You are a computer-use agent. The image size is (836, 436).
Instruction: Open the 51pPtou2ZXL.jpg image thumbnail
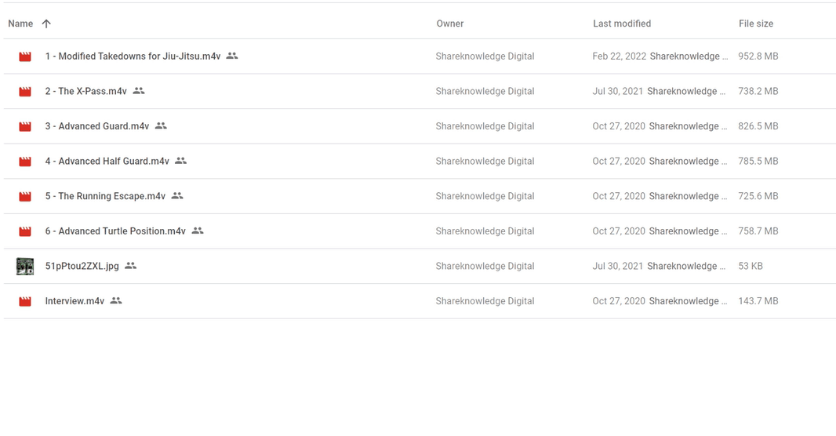(25, 266)
